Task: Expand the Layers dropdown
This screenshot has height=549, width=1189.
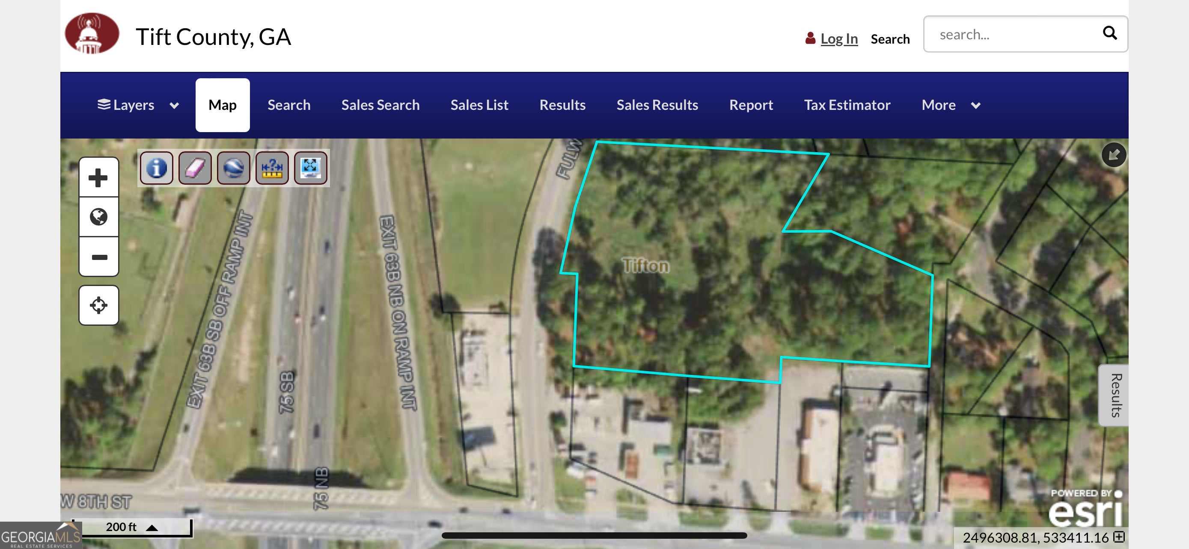Action: pyautogui.click(x=137, y=105)
